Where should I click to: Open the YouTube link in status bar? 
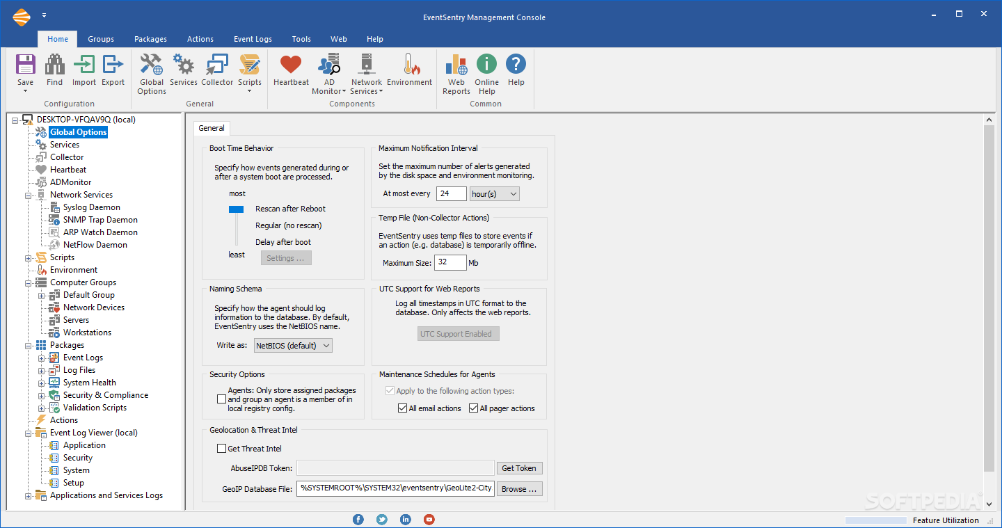(429, 519)
